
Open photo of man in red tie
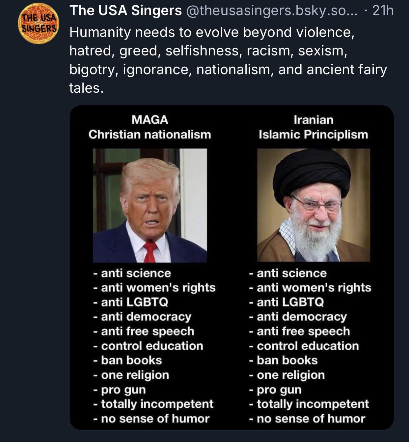coord(150,205)
